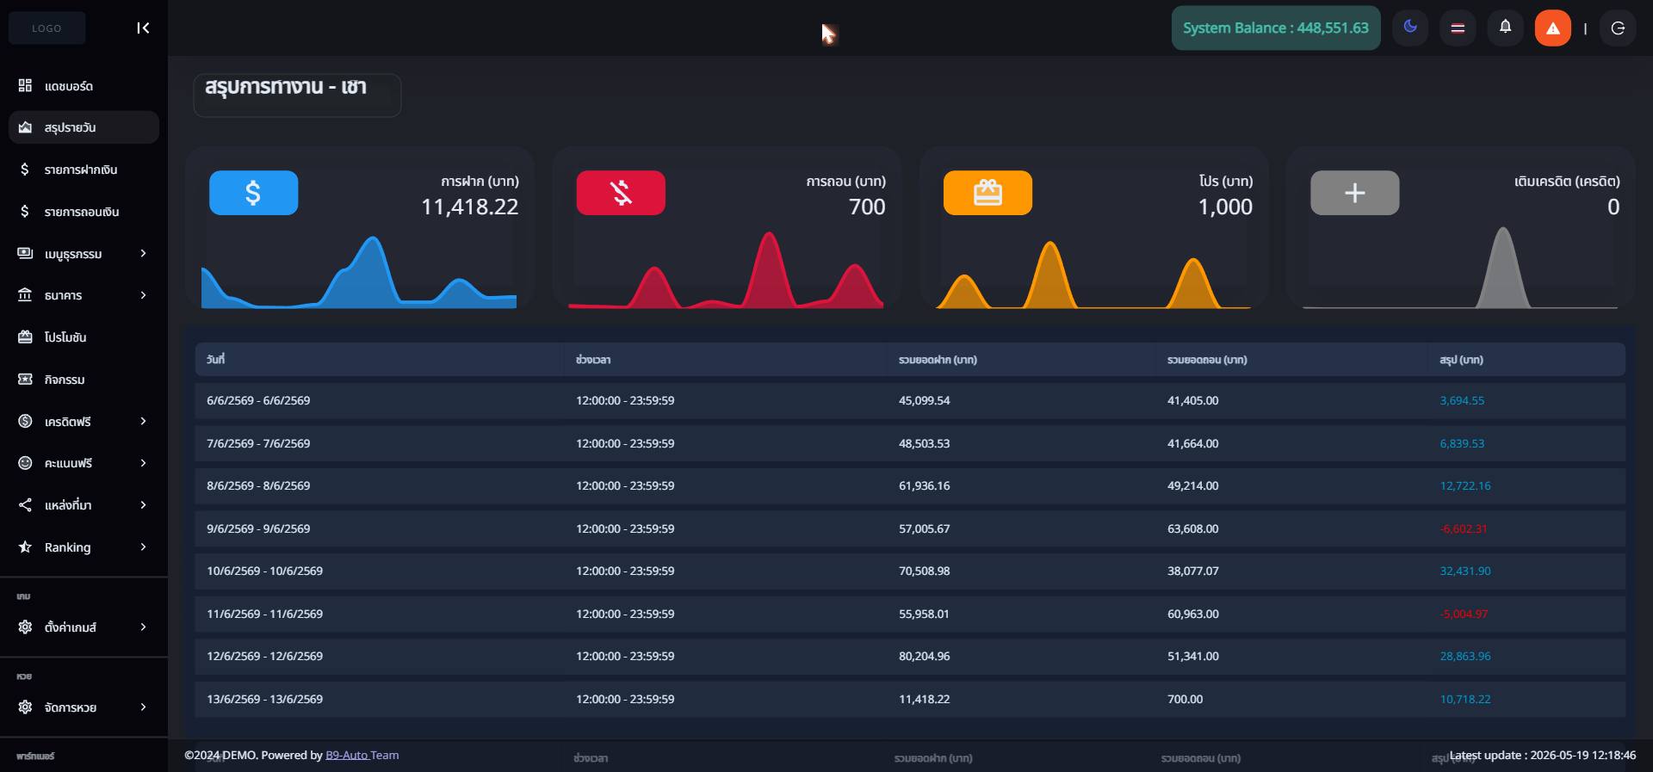Click the summary value 32,431.90
The width and height of the screenshot is (1653, 772).
coord(1465,571)
